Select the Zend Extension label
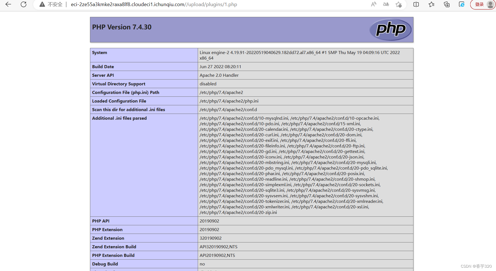The image size is (496, 271). (x=108, y=238)
